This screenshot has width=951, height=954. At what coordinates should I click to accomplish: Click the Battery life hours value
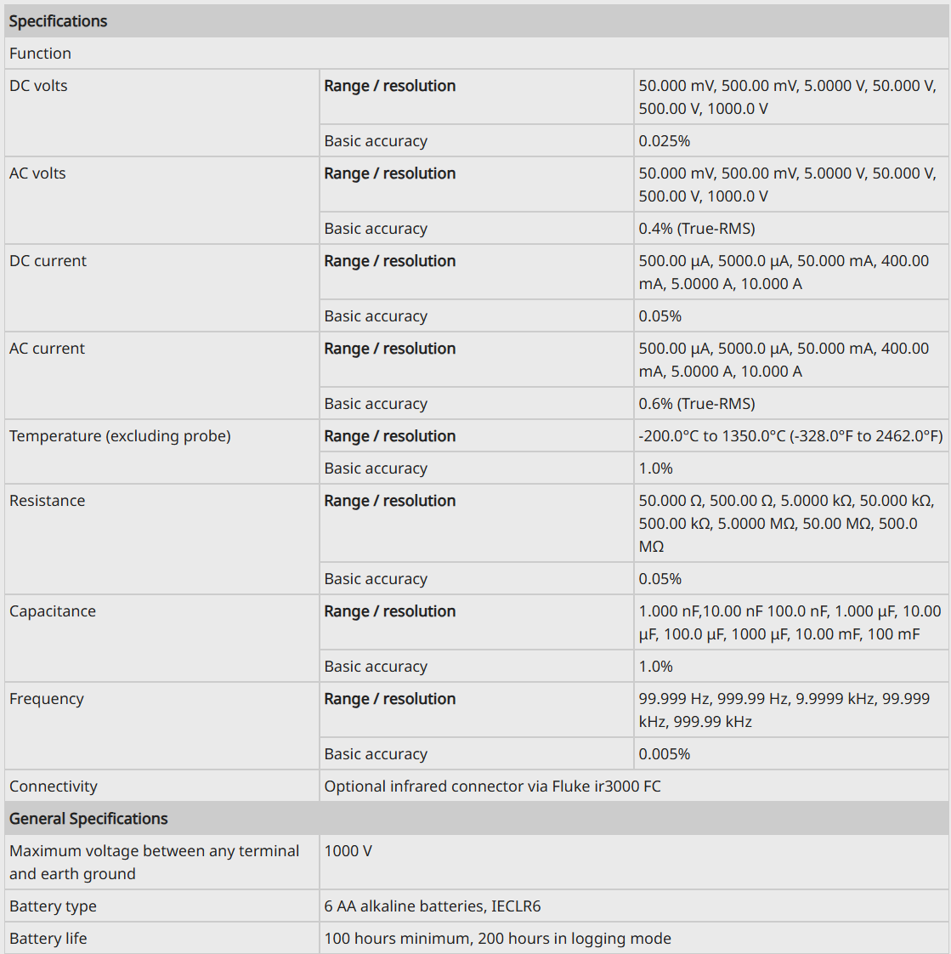pos(497,939)
